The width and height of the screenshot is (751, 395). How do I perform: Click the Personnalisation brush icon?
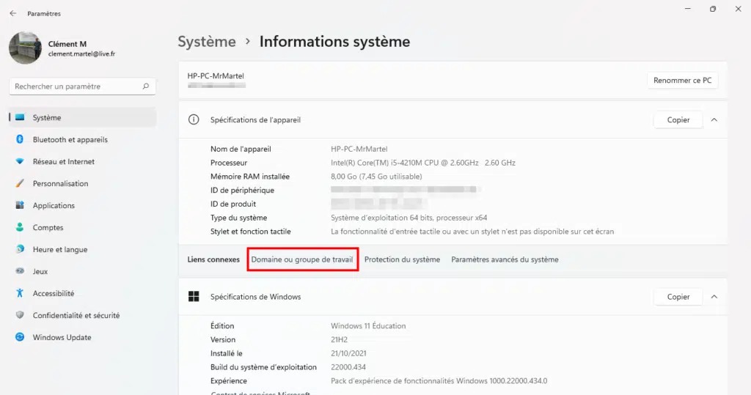click(x=20, y=183)
